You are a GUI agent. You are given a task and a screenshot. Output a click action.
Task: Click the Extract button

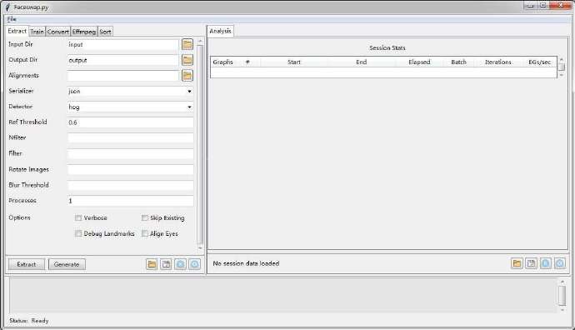pos(27,264)
